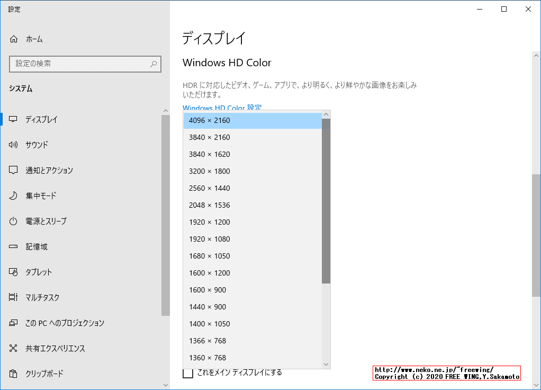Open 記憶域 storage settings
This screenshot has width=541, height=390.
point(37,246)
